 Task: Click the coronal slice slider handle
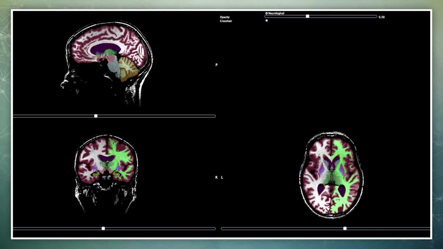pos(103,229)
